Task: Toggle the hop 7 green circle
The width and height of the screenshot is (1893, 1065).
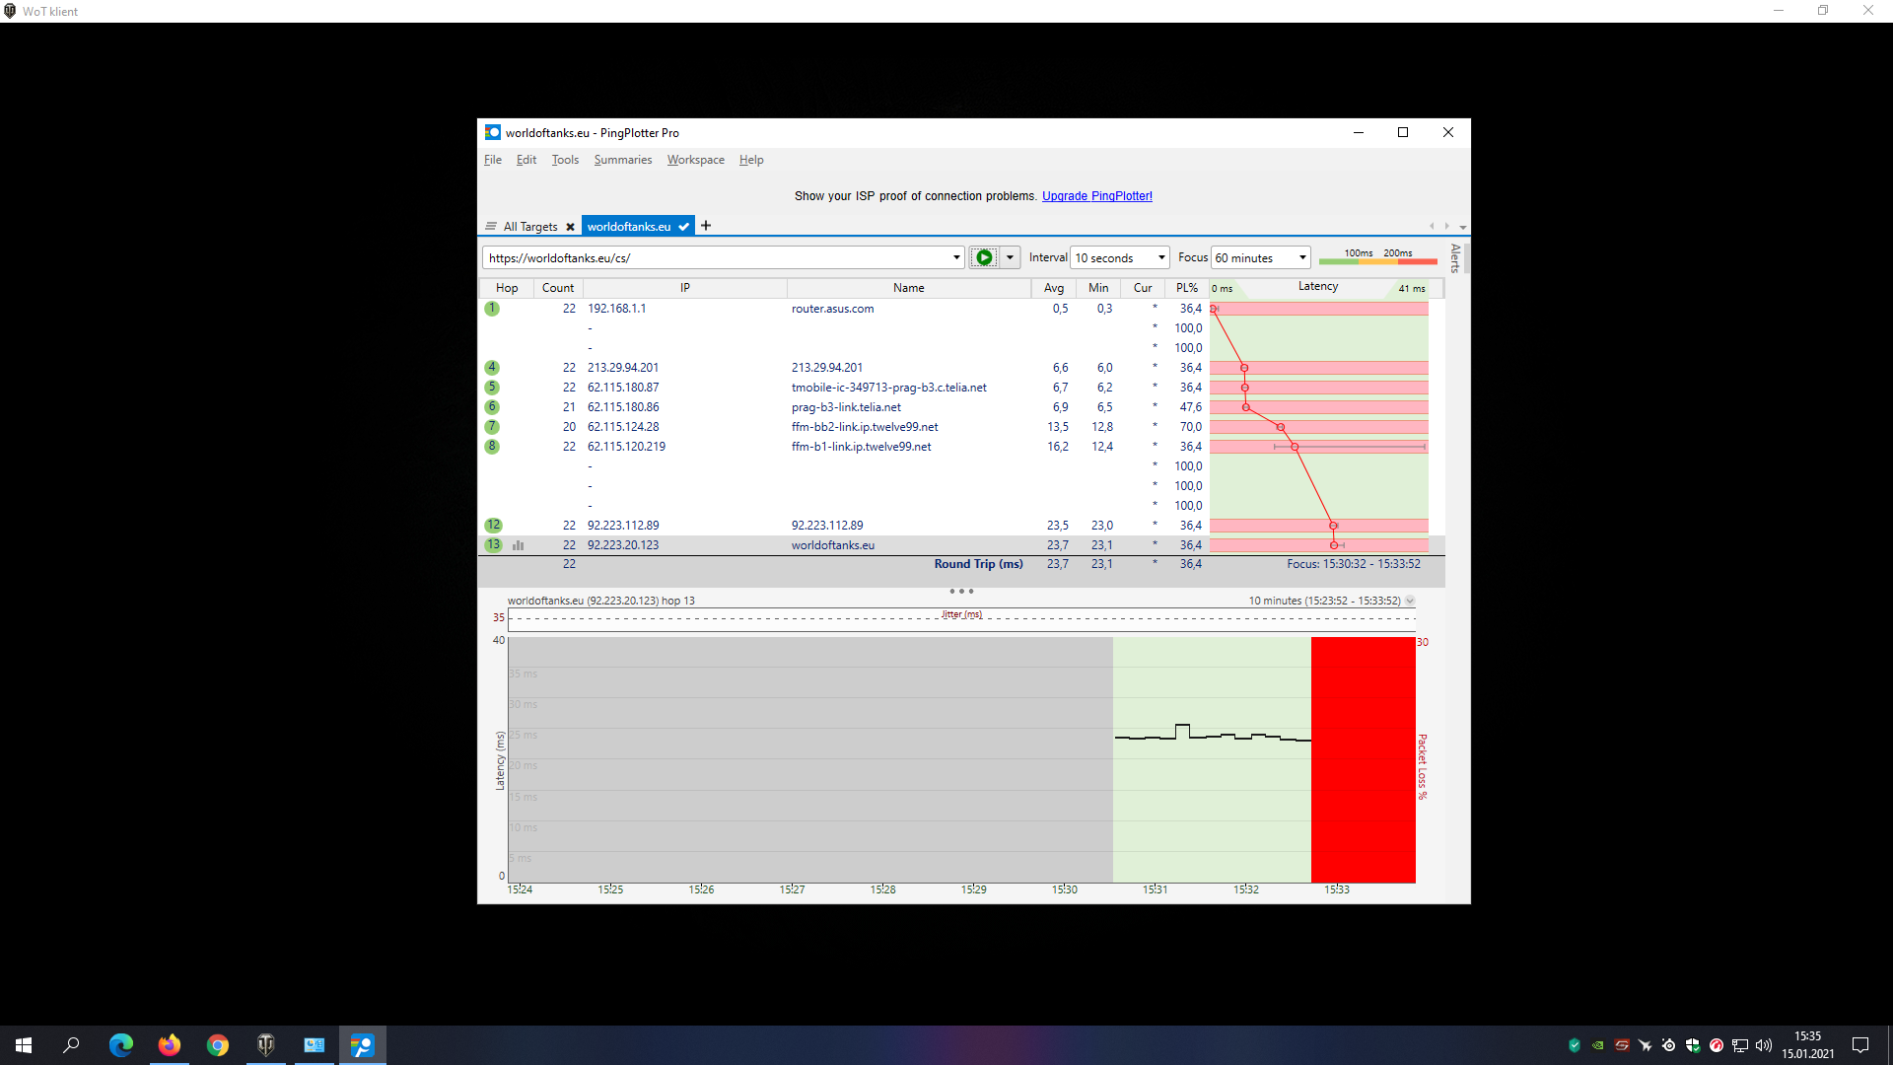Action: 492,427
